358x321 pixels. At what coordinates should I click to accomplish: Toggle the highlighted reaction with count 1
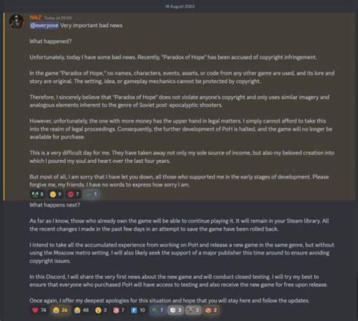click(91, 194)
